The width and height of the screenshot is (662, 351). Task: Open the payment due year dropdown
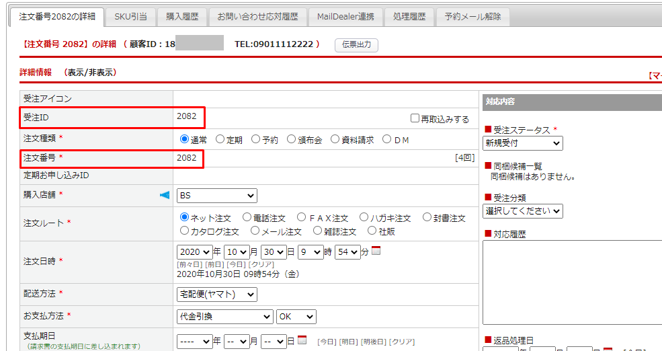click(x=195, y=342)
